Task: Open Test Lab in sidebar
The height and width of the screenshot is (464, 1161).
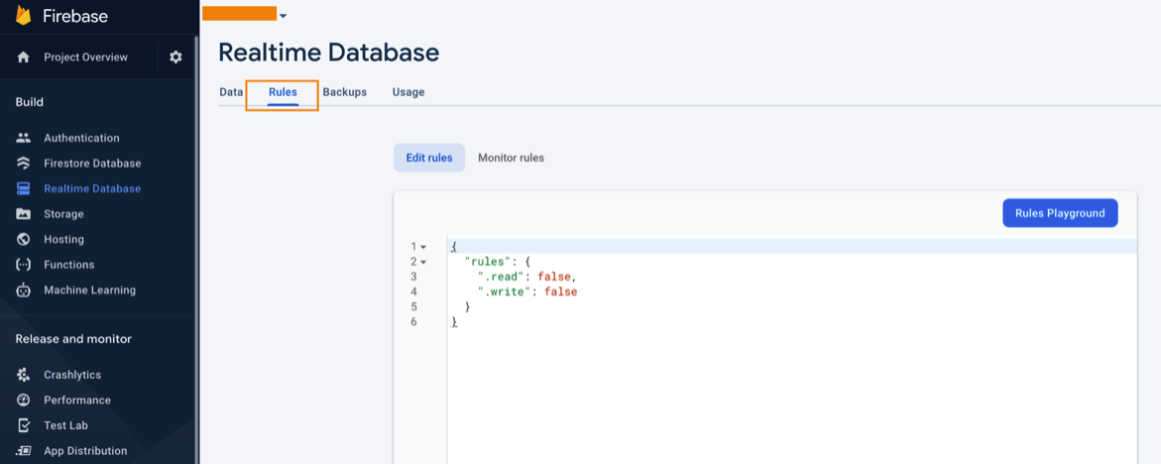Action: 65,425
